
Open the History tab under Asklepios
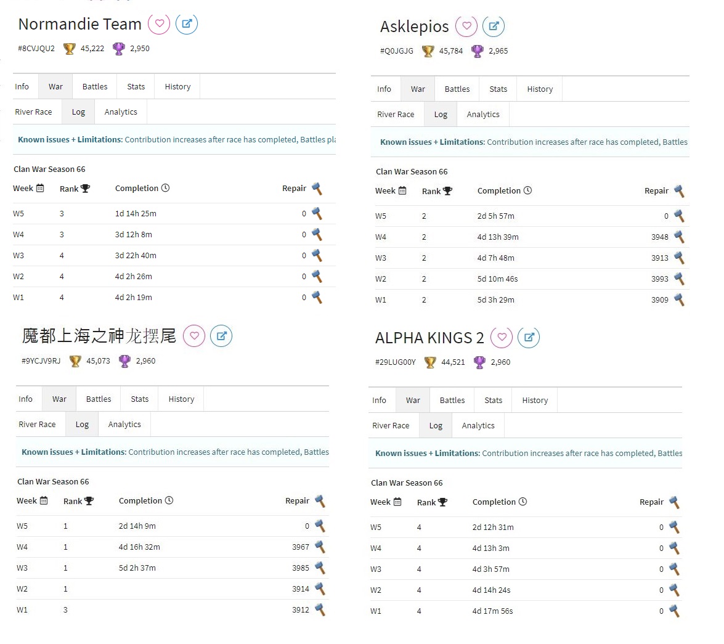540,89
